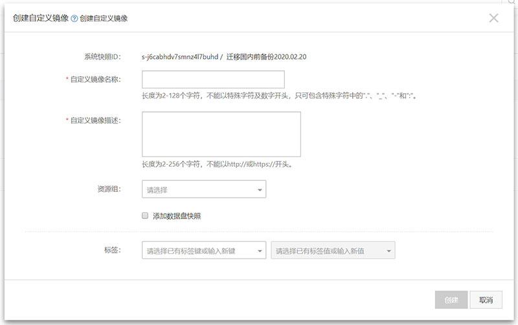Click the 长度为2-256个字符 hint text

[x=217, y=164]
